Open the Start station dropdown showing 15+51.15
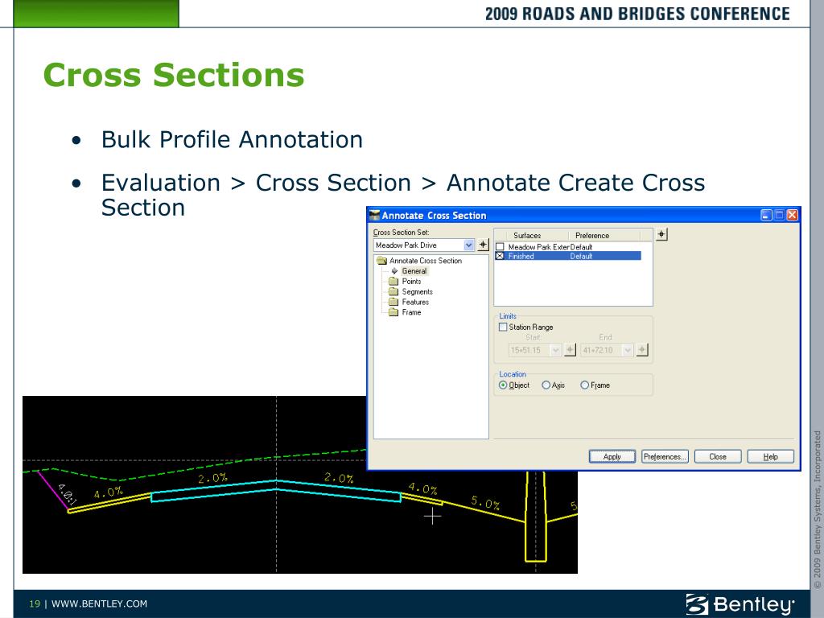Viewport: 824px width, 618px height. pos(555,350)
